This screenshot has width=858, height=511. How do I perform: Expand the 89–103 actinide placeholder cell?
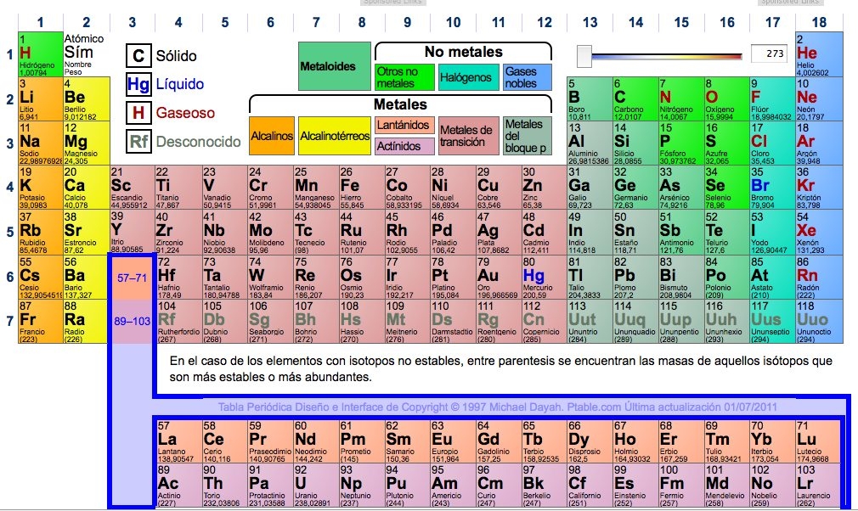point(131,321)
